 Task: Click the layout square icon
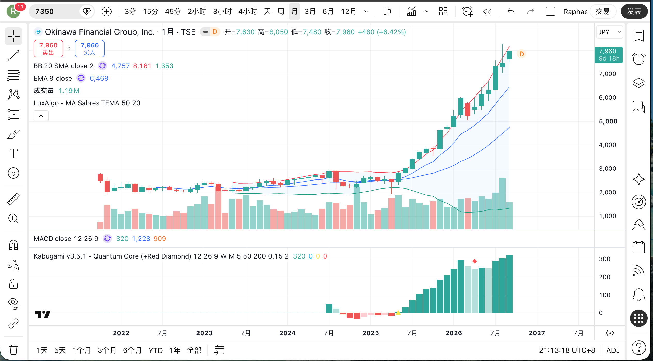tap(550, 12)
